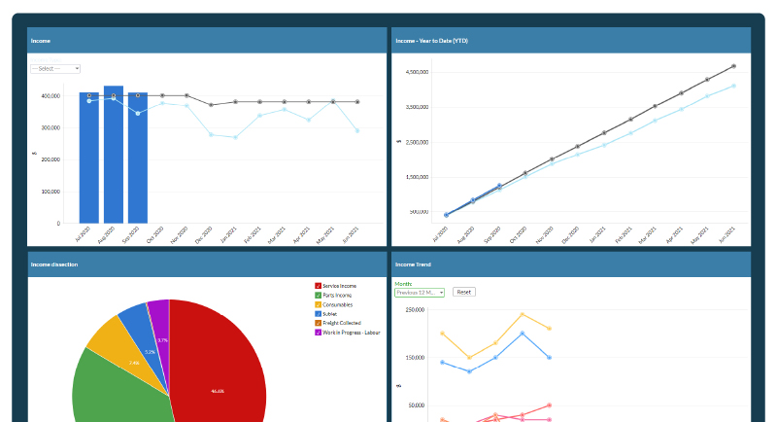
Task: Click the Income Trend panel header
Action: tap(571, 264)
